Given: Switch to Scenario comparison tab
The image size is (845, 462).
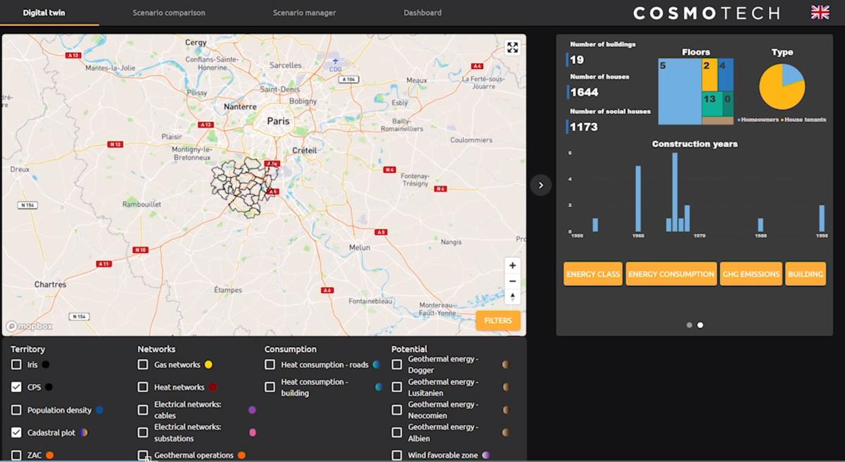Looking at the screenshot, I should coord(169,13).
